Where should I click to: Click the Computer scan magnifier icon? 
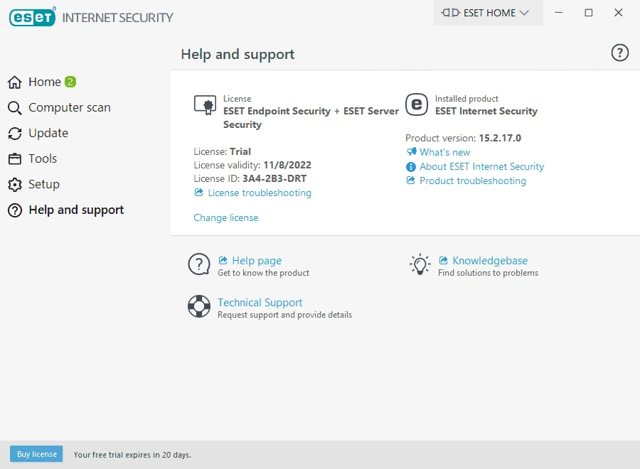coord(15,108)
